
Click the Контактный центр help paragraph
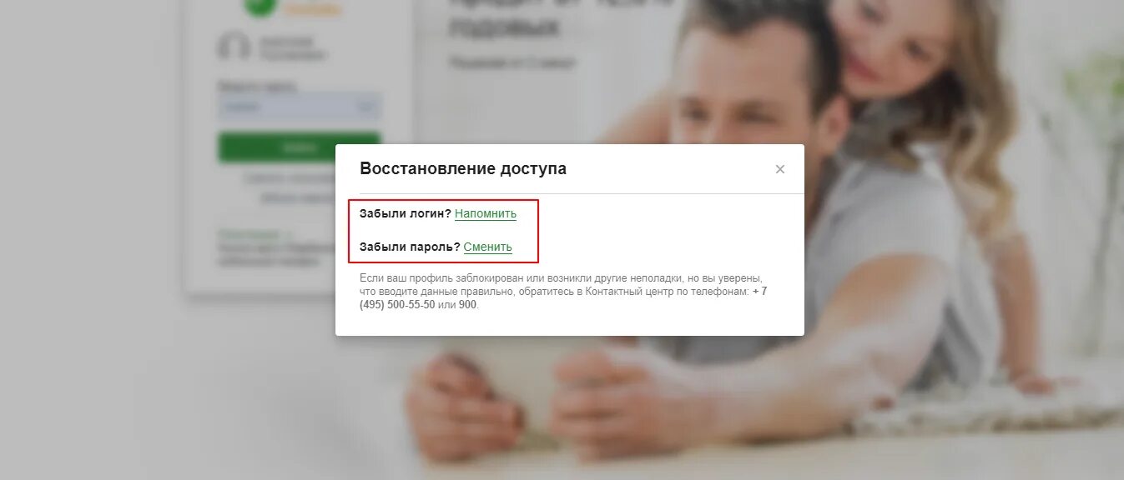point(563,292)
